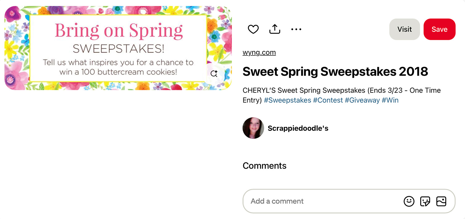The image size is (465, 219).
Task: Select the #Win hashtag link
Action: (x=390, y=100)
